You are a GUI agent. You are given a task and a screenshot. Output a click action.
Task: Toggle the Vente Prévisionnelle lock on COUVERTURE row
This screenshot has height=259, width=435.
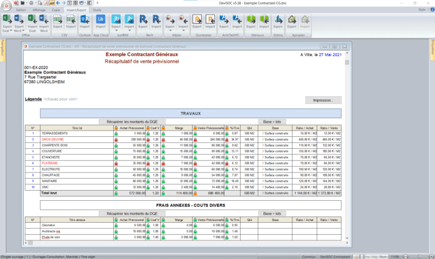(x=195, y=152)
